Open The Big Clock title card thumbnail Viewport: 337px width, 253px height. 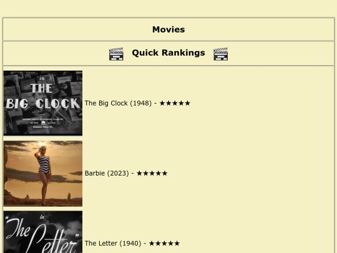coord(43,103)
